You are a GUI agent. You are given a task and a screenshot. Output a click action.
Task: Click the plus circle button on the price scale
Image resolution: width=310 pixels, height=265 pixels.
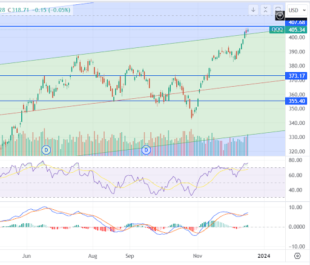tap(280, 16)
